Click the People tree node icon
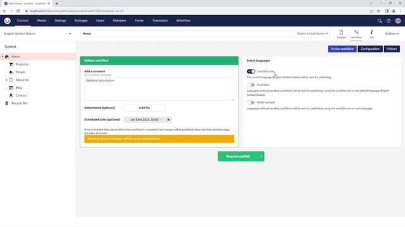405x227 pixels. [x=11, y=72]
